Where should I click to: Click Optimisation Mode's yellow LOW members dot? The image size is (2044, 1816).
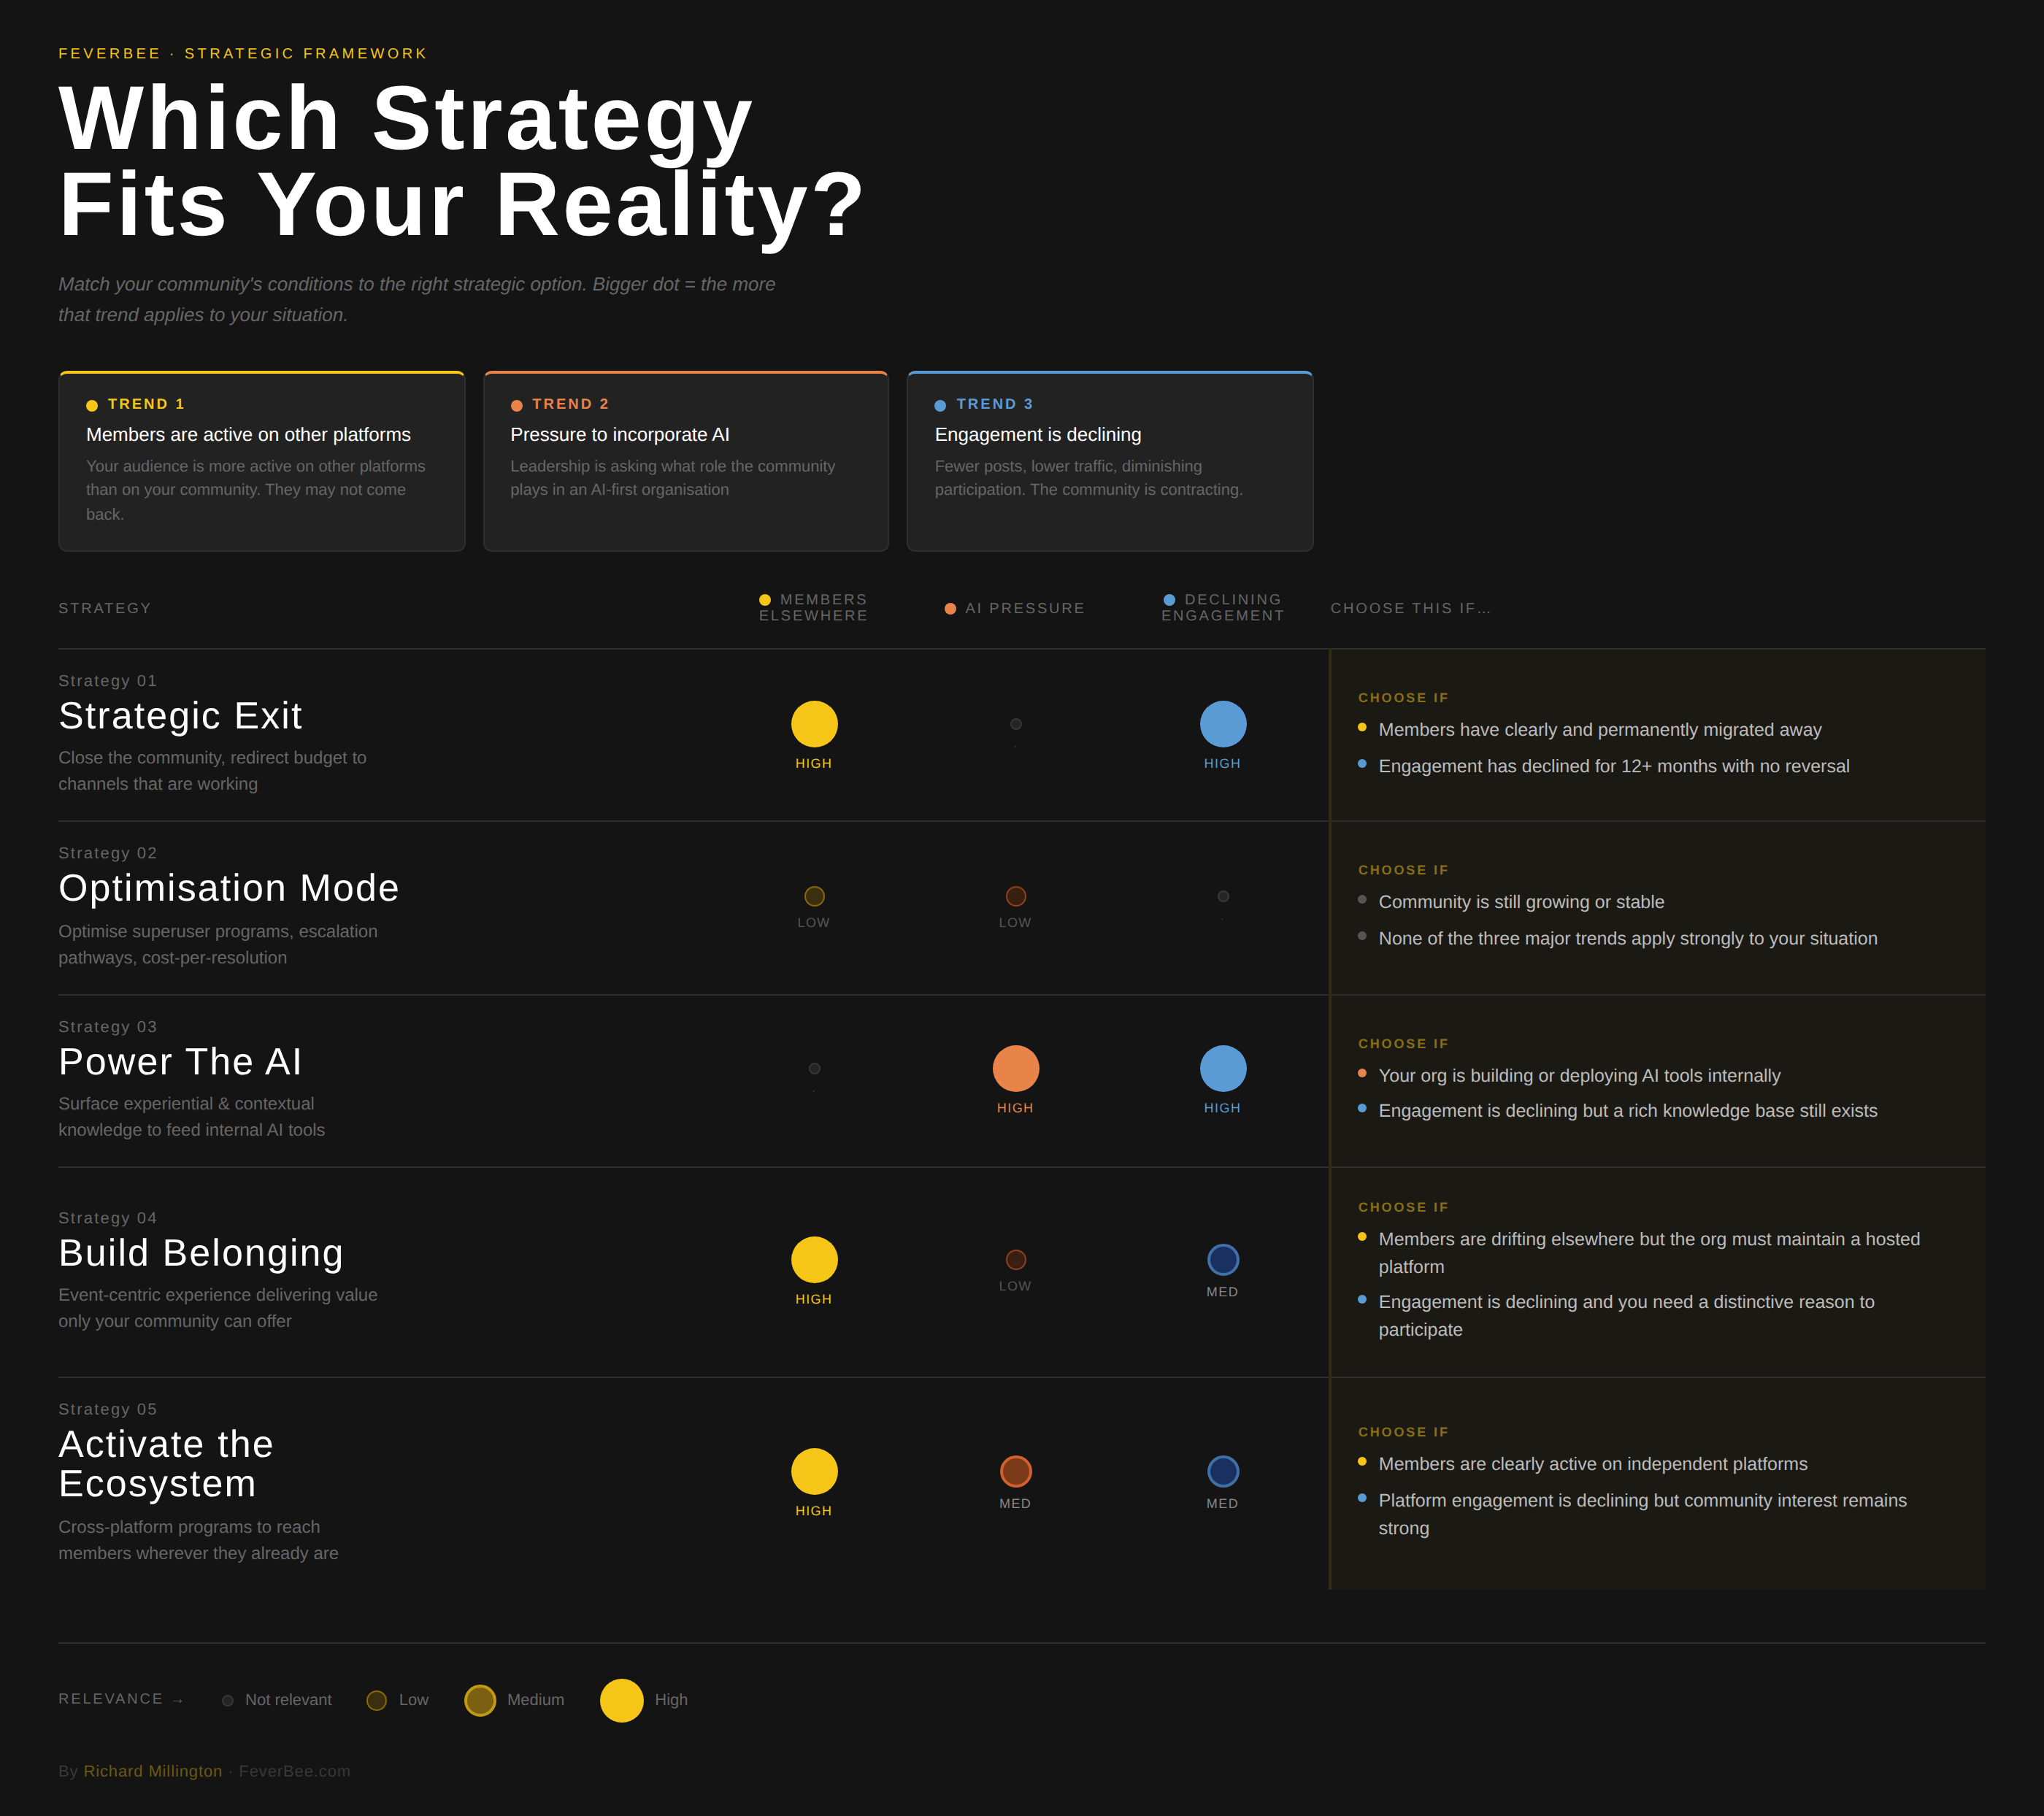pyautogui.click(x=814, y=896)
